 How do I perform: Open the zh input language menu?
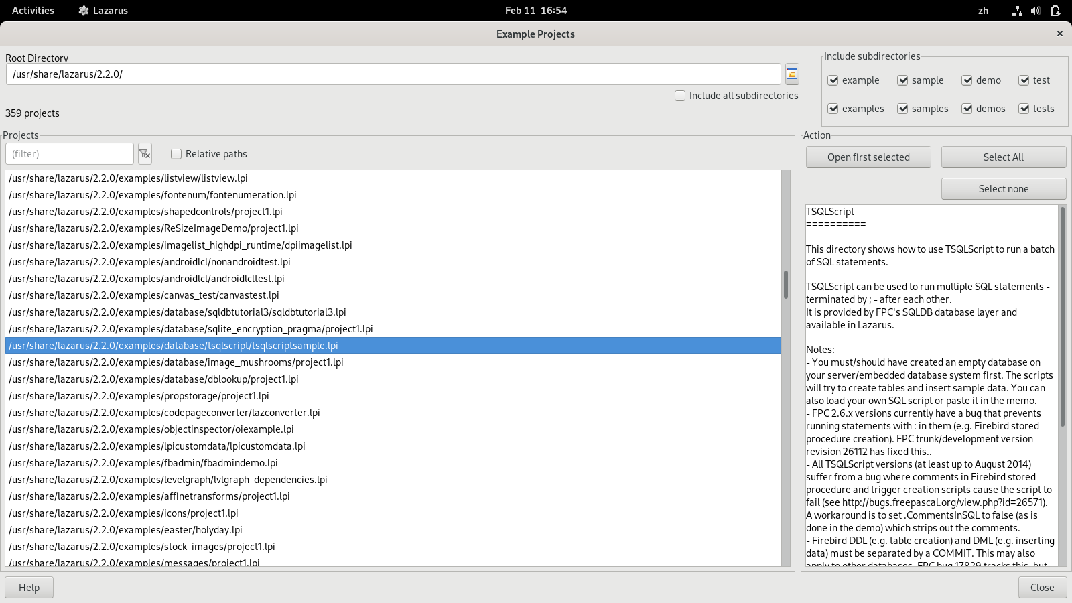[x=983, y=11]
